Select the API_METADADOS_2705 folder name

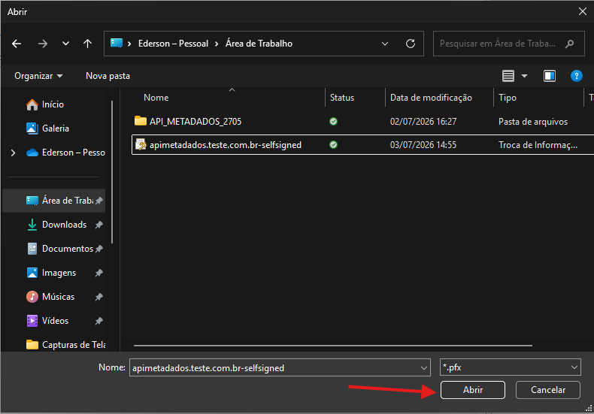coord(195,122)
